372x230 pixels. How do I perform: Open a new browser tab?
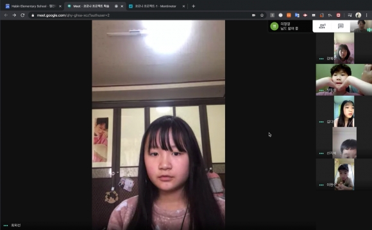tap(193, 6)
